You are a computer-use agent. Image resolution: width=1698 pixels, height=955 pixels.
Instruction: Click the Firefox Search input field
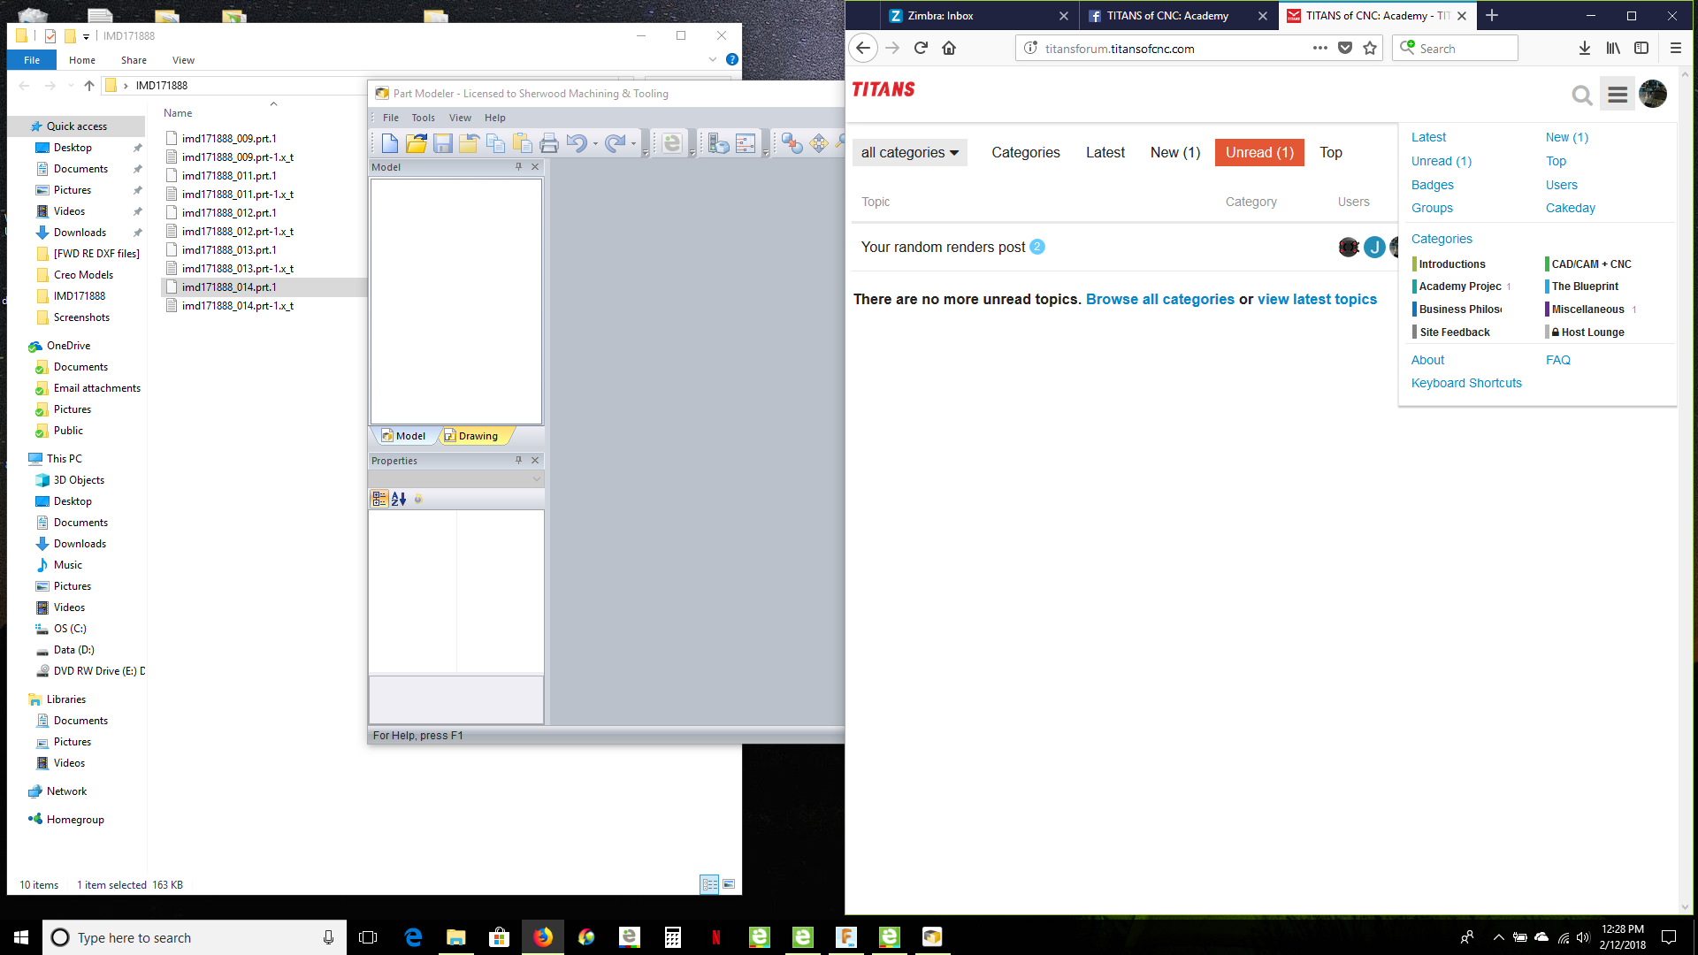(1455, 49)
